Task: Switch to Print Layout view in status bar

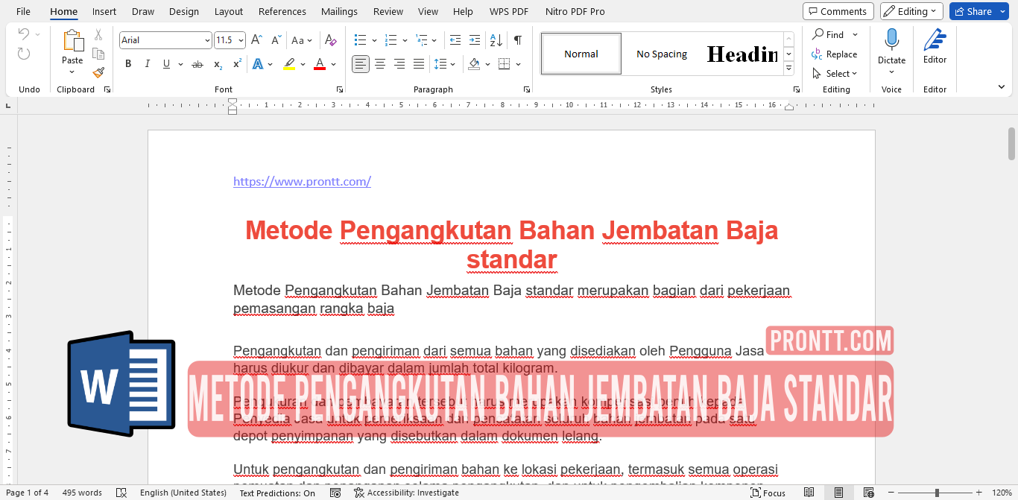Action: 838,493
